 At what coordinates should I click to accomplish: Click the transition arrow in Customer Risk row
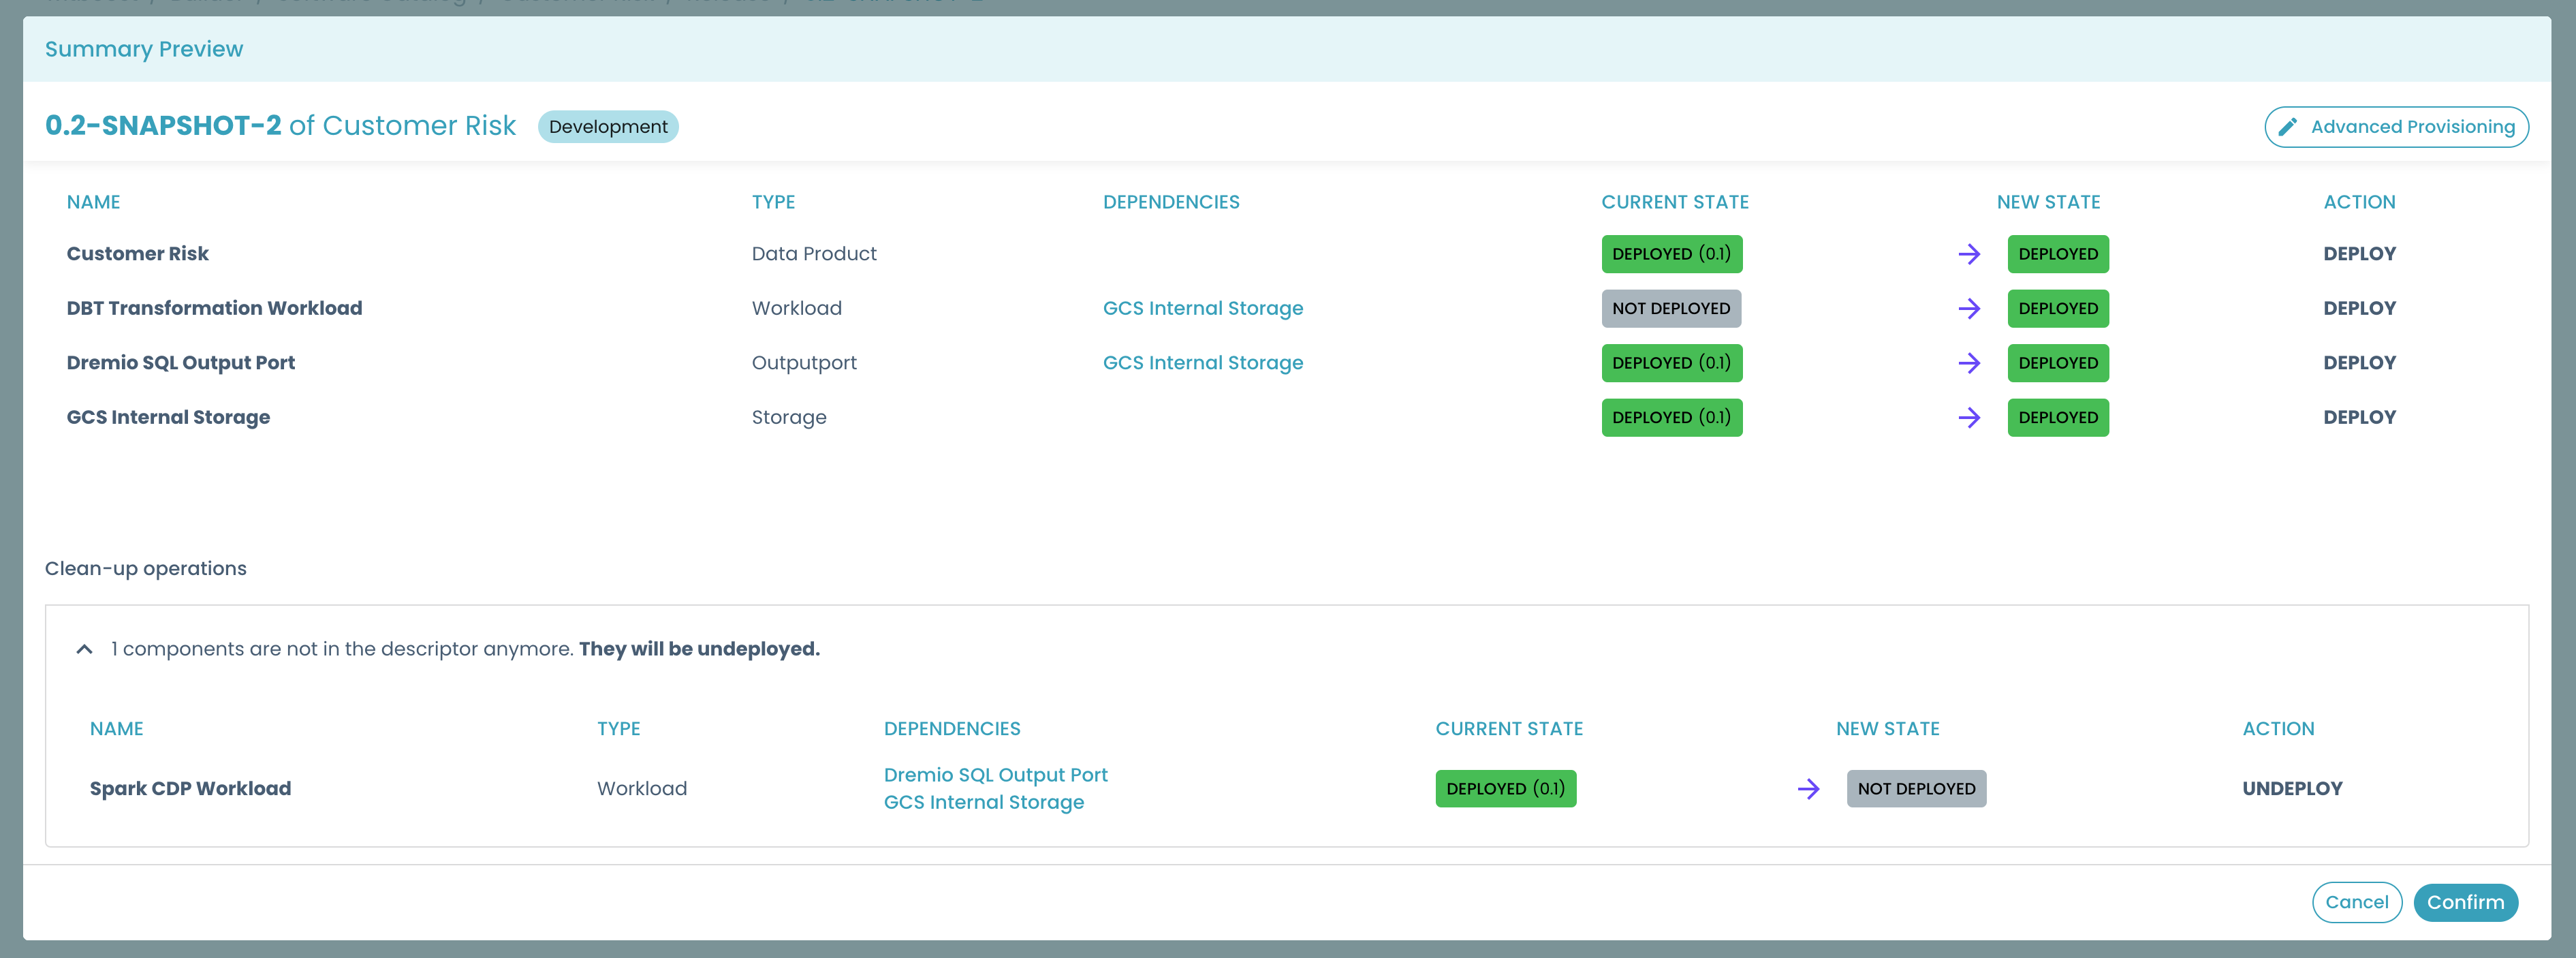[x=1970, y=254]
